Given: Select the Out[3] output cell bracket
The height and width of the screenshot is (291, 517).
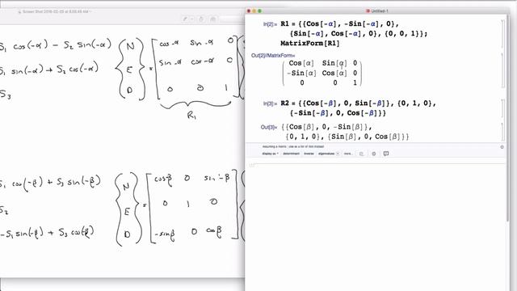Looking at the screenshot, I should (x=502, y=132).
